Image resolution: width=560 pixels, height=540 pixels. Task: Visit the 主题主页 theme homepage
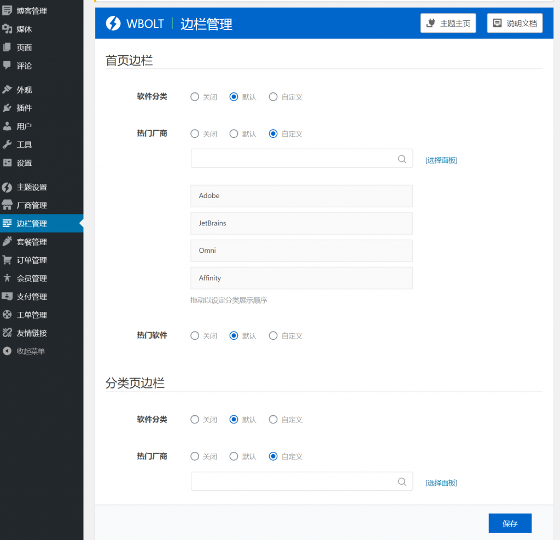point(448,23)
